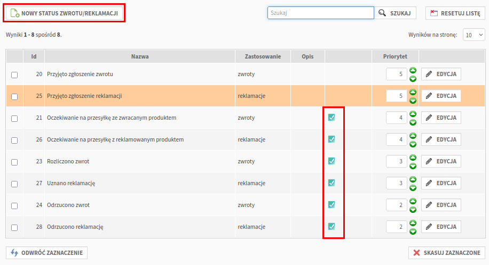Image resolution: width=489 pixels, height=265 pixels.
Task: Select checkbox for 'Odrzucono zwrot' row
Action: [14, 205]
